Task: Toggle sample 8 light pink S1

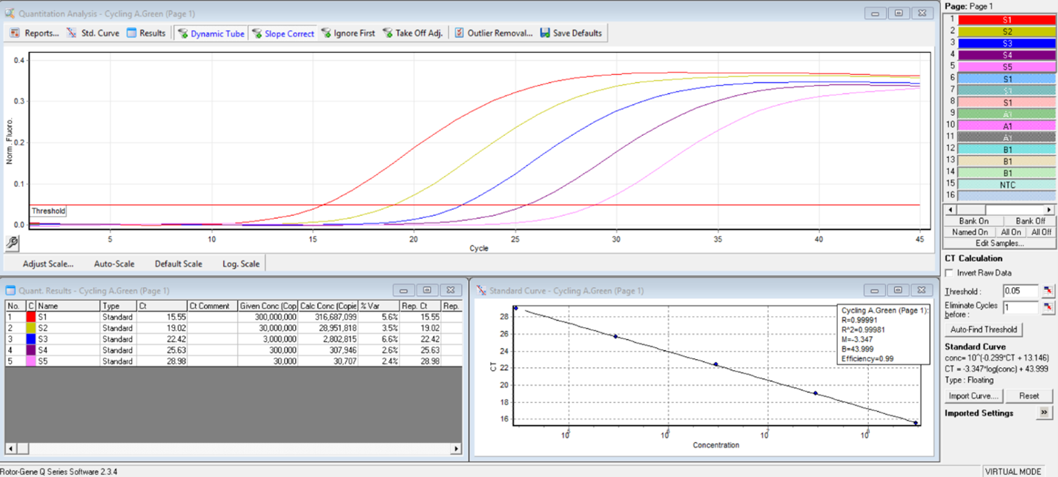Action: [1006, 102]
